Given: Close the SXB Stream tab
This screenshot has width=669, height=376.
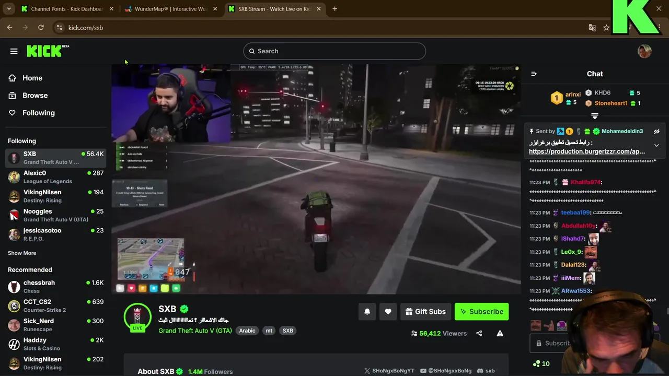Looking at the screenshot, I should pyautogui.click(x=318, y=9).
